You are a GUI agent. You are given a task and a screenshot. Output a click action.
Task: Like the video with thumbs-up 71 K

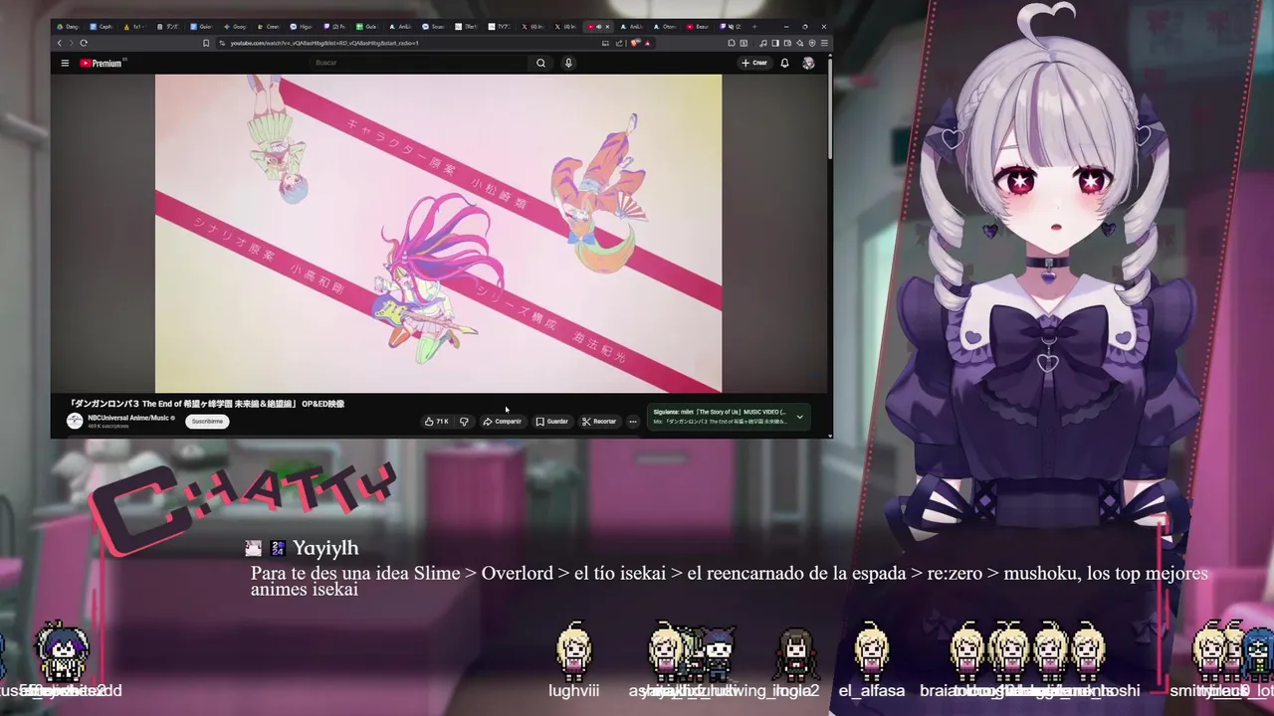tap(436, 422)
